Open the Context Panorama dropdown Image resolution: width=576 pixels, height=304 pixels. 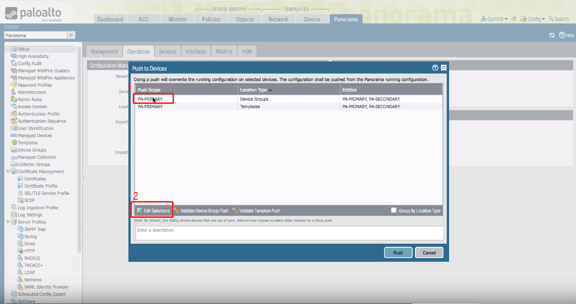[71, 35]
